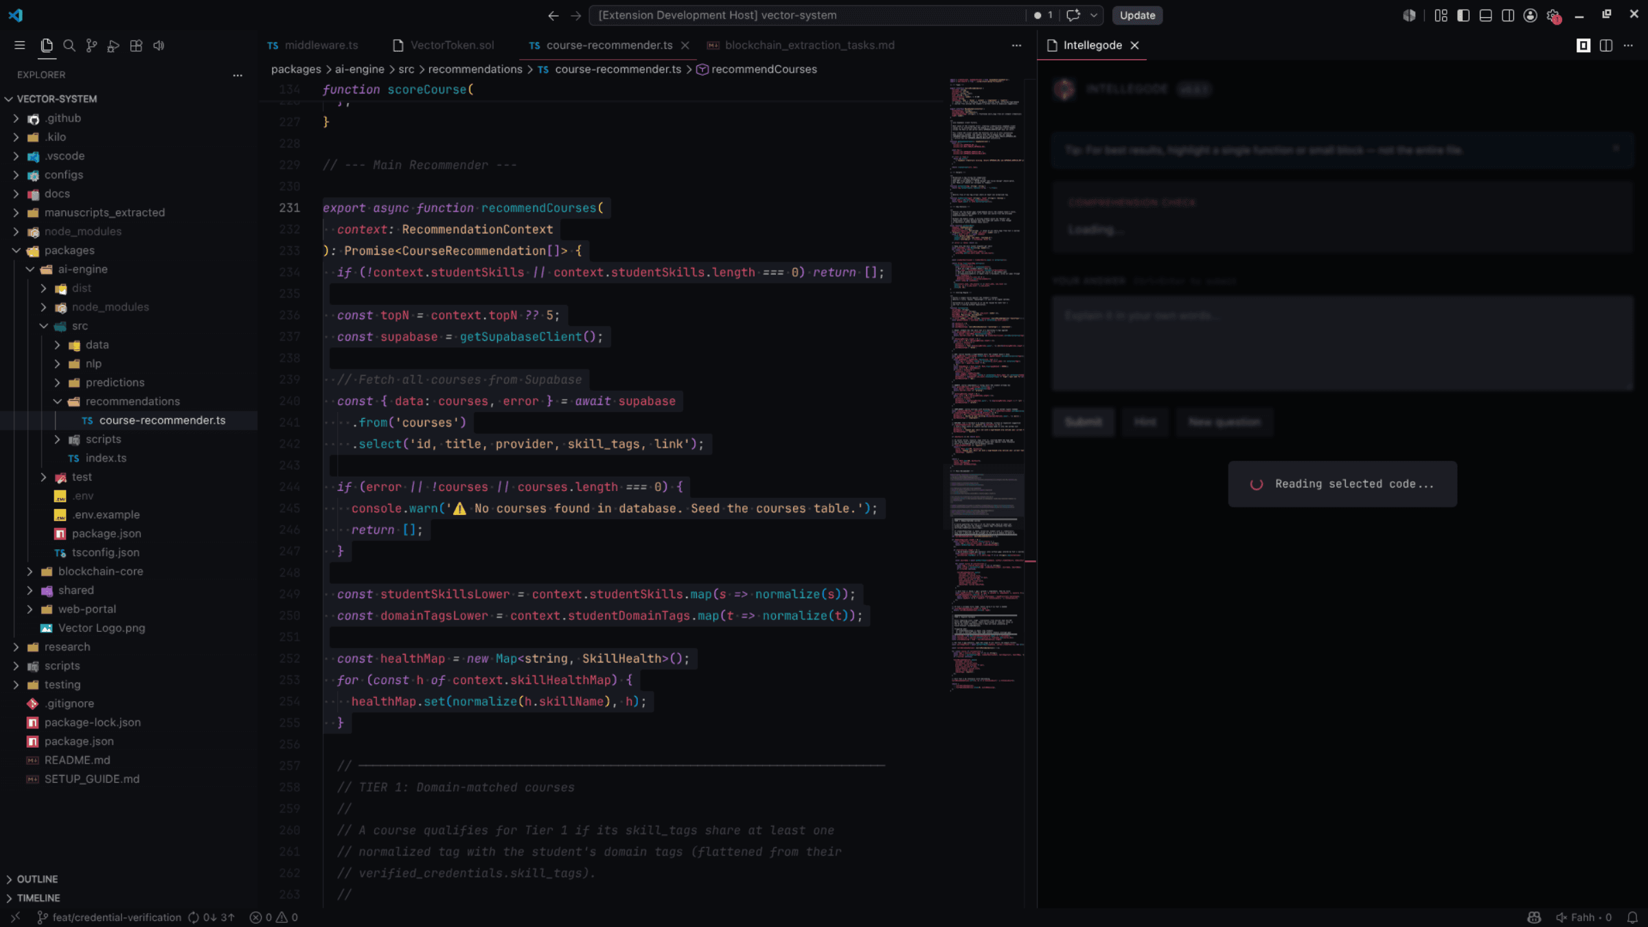Toggle the bottom panel visibility
Image resolution: width=1648 pixels, height=927 pixels.
tap(1485, 15)
